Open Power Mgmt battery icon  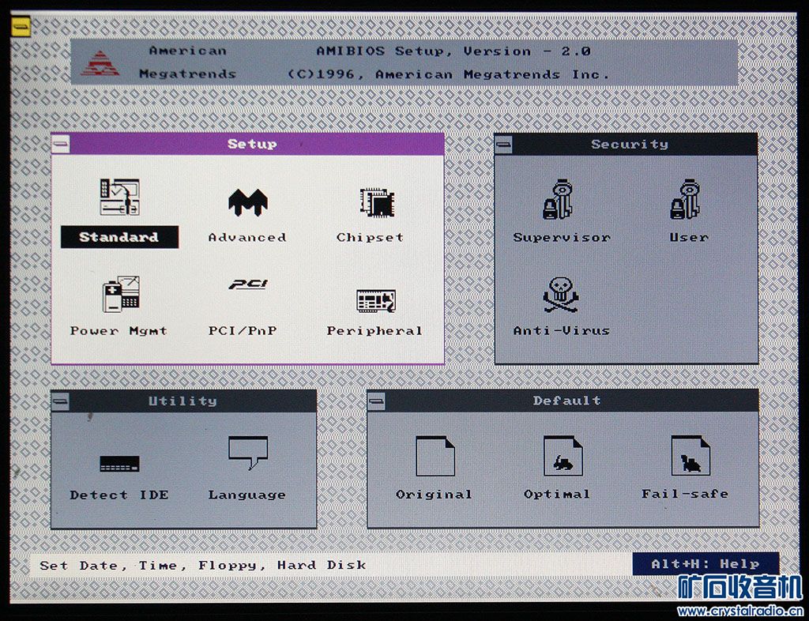121,294
